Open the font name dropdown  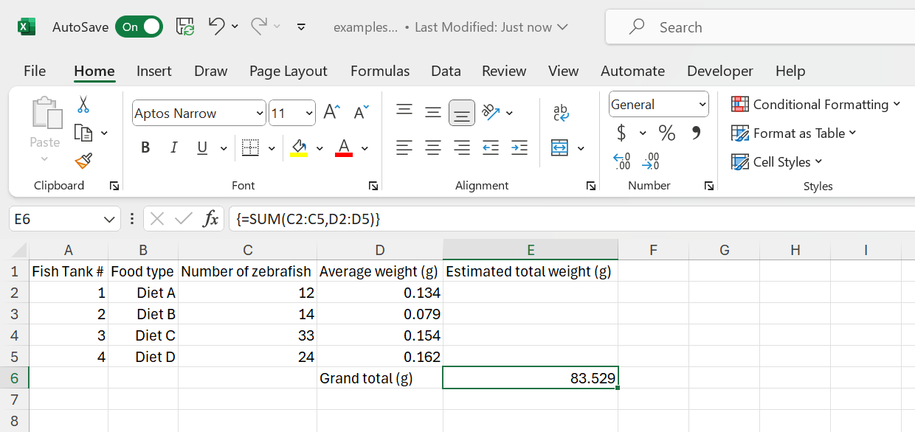[x=259, y=114]
